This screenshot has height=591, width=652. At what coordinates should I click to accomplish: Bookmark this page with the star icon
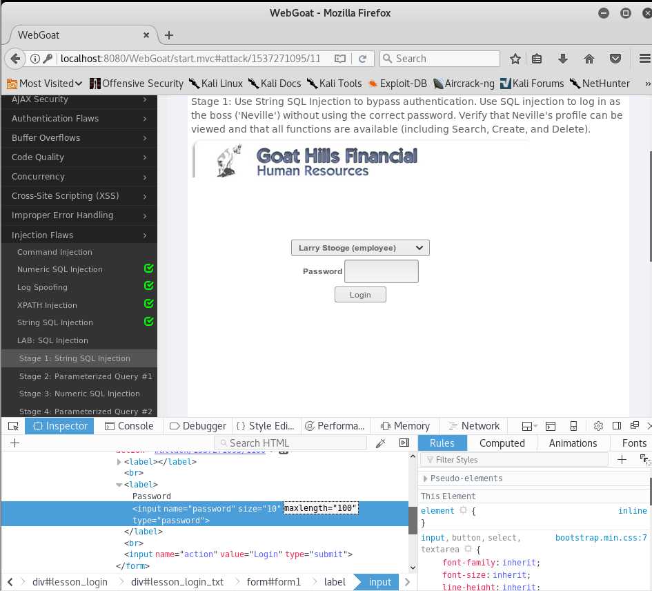click(x=515, y=59)
